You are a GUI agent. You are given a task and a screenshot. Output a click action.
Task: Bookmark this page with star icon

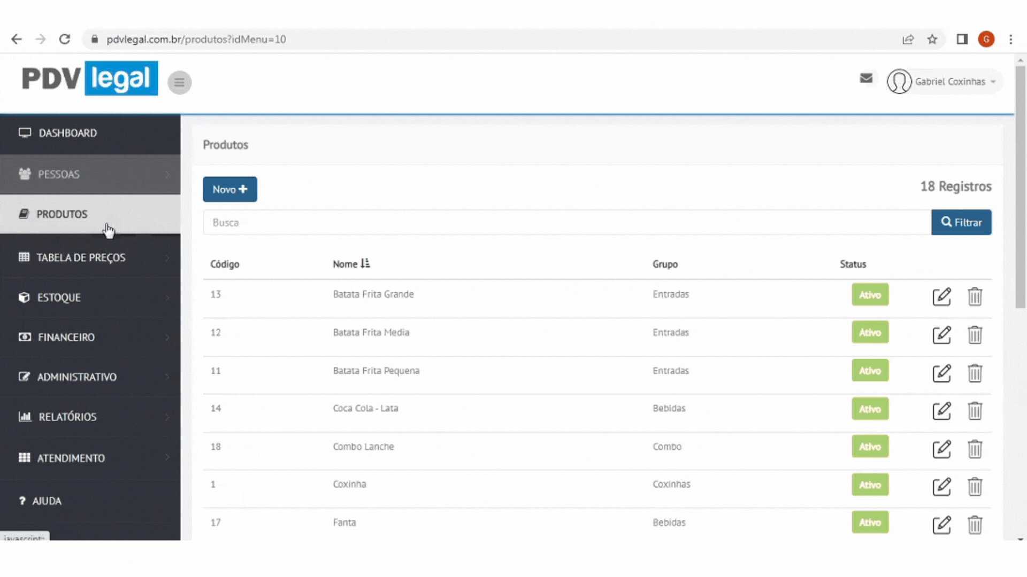click(932, 40)
